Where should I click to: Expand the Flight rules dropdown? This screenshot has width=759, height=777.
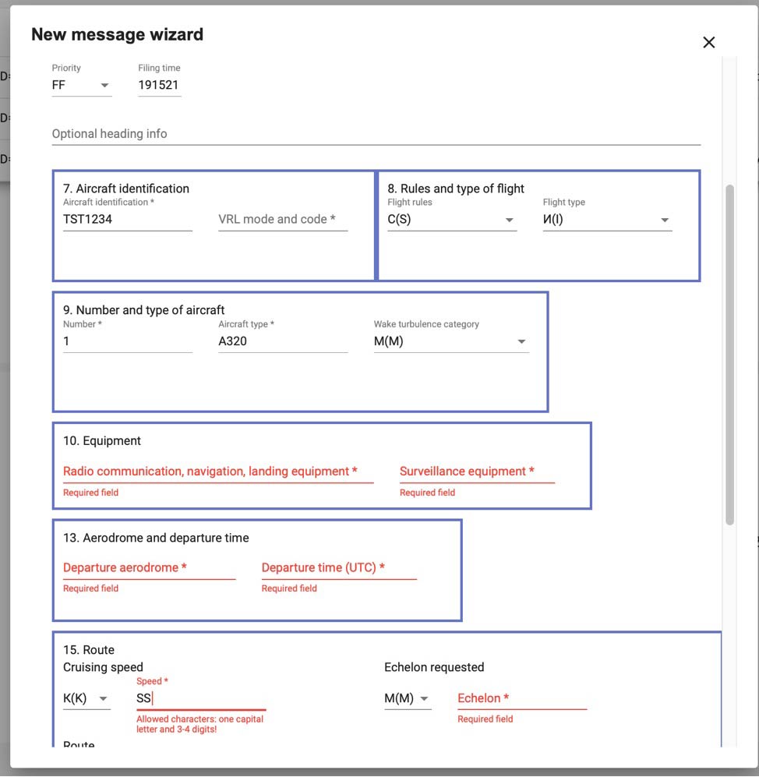click(451, 220)
